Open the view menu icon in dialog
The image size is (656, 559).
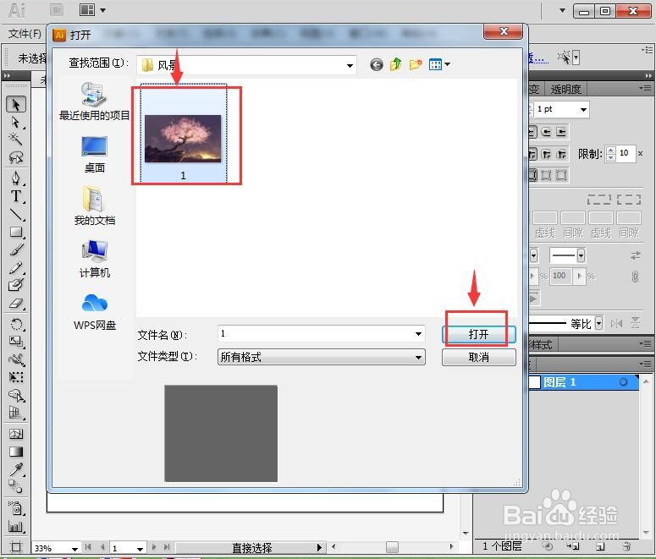[x=439, y=64]
